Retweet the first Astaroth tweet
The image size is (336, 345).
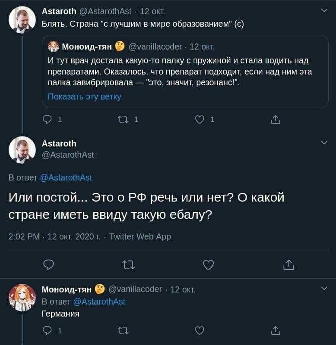(x=124, y=120)
